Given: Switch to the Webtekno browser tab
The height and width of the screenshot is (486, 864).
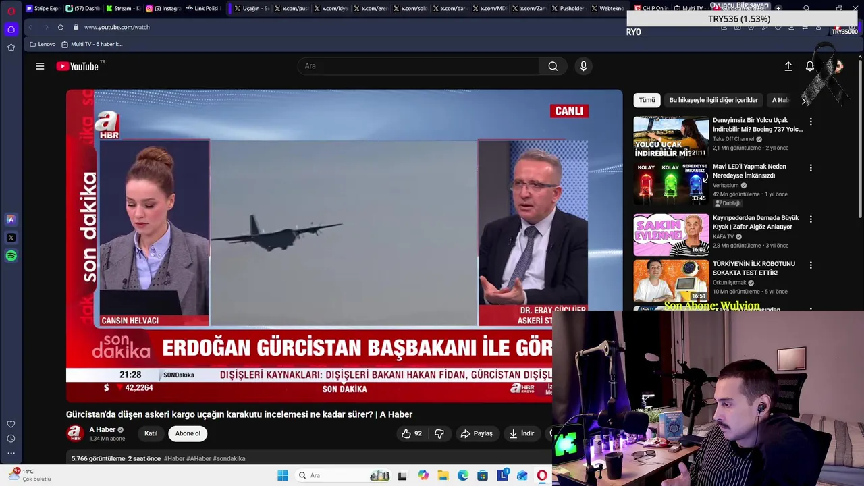Looking at the screenshot, I should click(x=607, y=9).
